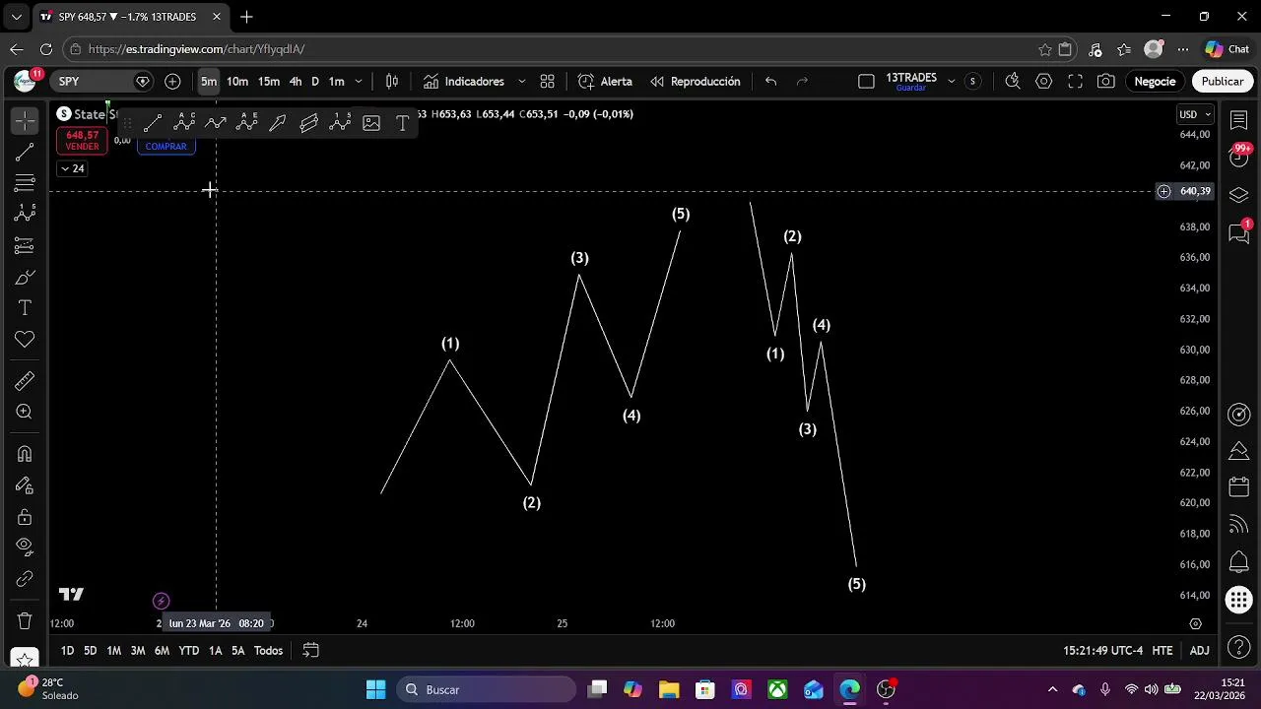The width and height of the screenshot is (1261, 709).
Task: Open the Alerta creation button
Action: [605, 82]
